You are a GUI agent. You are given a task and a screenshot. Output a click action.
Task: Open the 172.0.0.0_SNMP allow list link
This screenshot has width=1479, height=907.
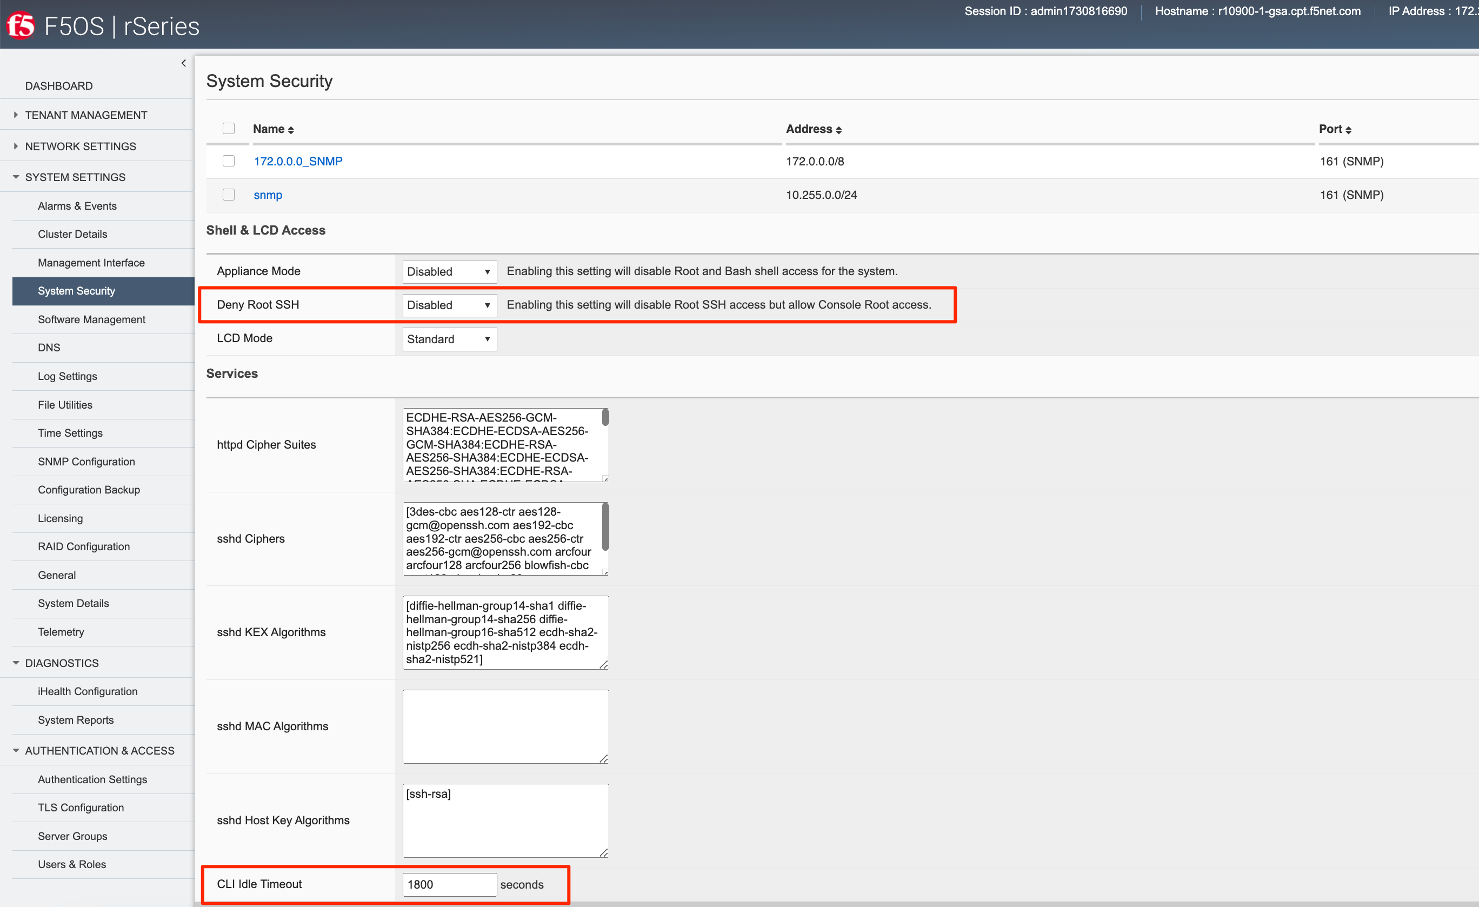[298, 162]
